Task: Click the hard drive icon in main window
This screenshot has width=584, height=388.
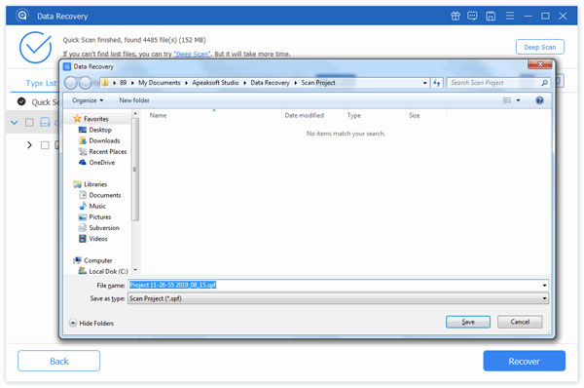Action: [x=45, y=122]
